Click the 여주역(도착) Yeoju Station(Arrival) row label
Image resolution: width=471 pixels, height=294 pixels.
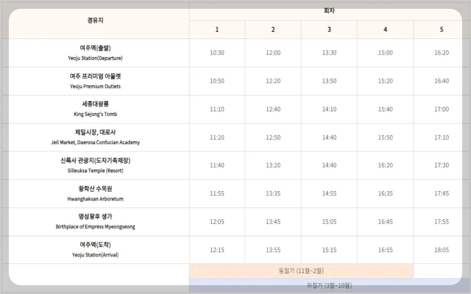pos(95,249)
